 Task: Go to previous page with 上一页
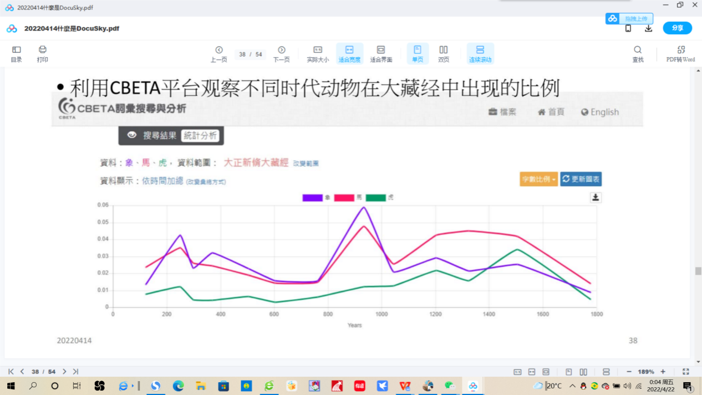pos(219,54)
